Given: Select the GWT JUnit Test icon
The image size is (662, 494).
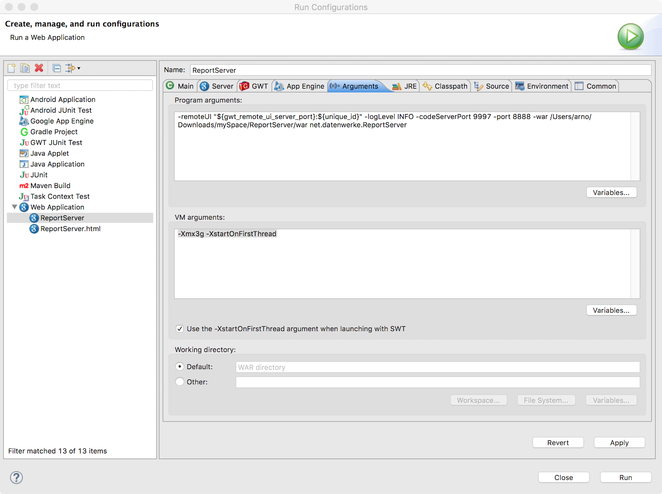Looking at the screenshot, I should pos(24,143).
